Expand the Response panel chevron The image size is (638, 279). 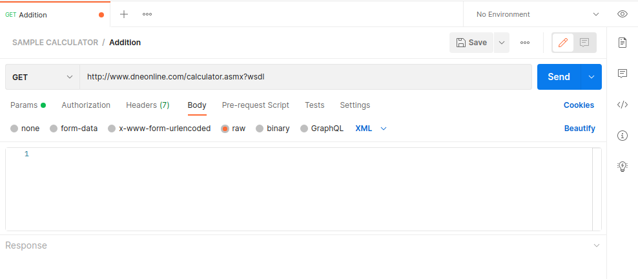[x=597, y=245]
